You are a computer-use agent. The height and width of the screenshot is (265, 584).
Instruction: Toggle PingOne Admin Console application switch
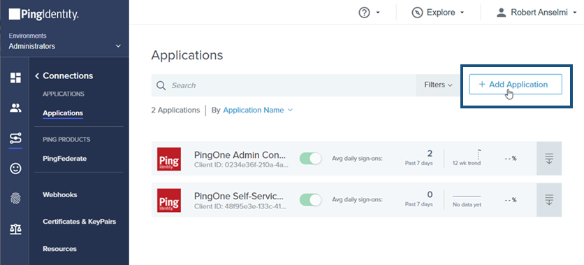(311, 159)
